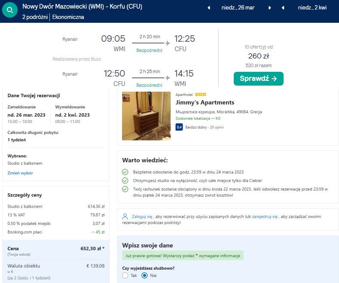
Task: Click 2 podróżni travellers label
Action: click(x=35, y=17)
